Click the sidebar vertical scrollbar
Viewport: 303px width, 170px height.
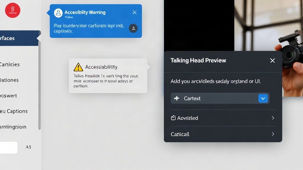39,85
